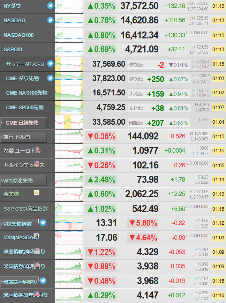Click the VIX恐怖指数 mini chart
The height and width of the screenshot is (303, 226).
point(69,223)
